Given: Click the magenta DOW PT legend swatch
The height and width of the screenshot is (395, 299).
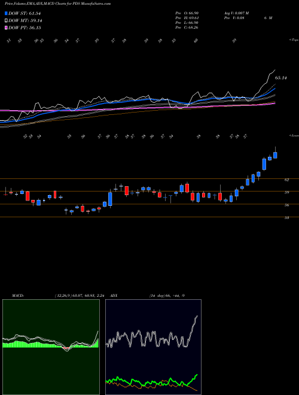Looking at the screenshot, I should pos(7,28).
